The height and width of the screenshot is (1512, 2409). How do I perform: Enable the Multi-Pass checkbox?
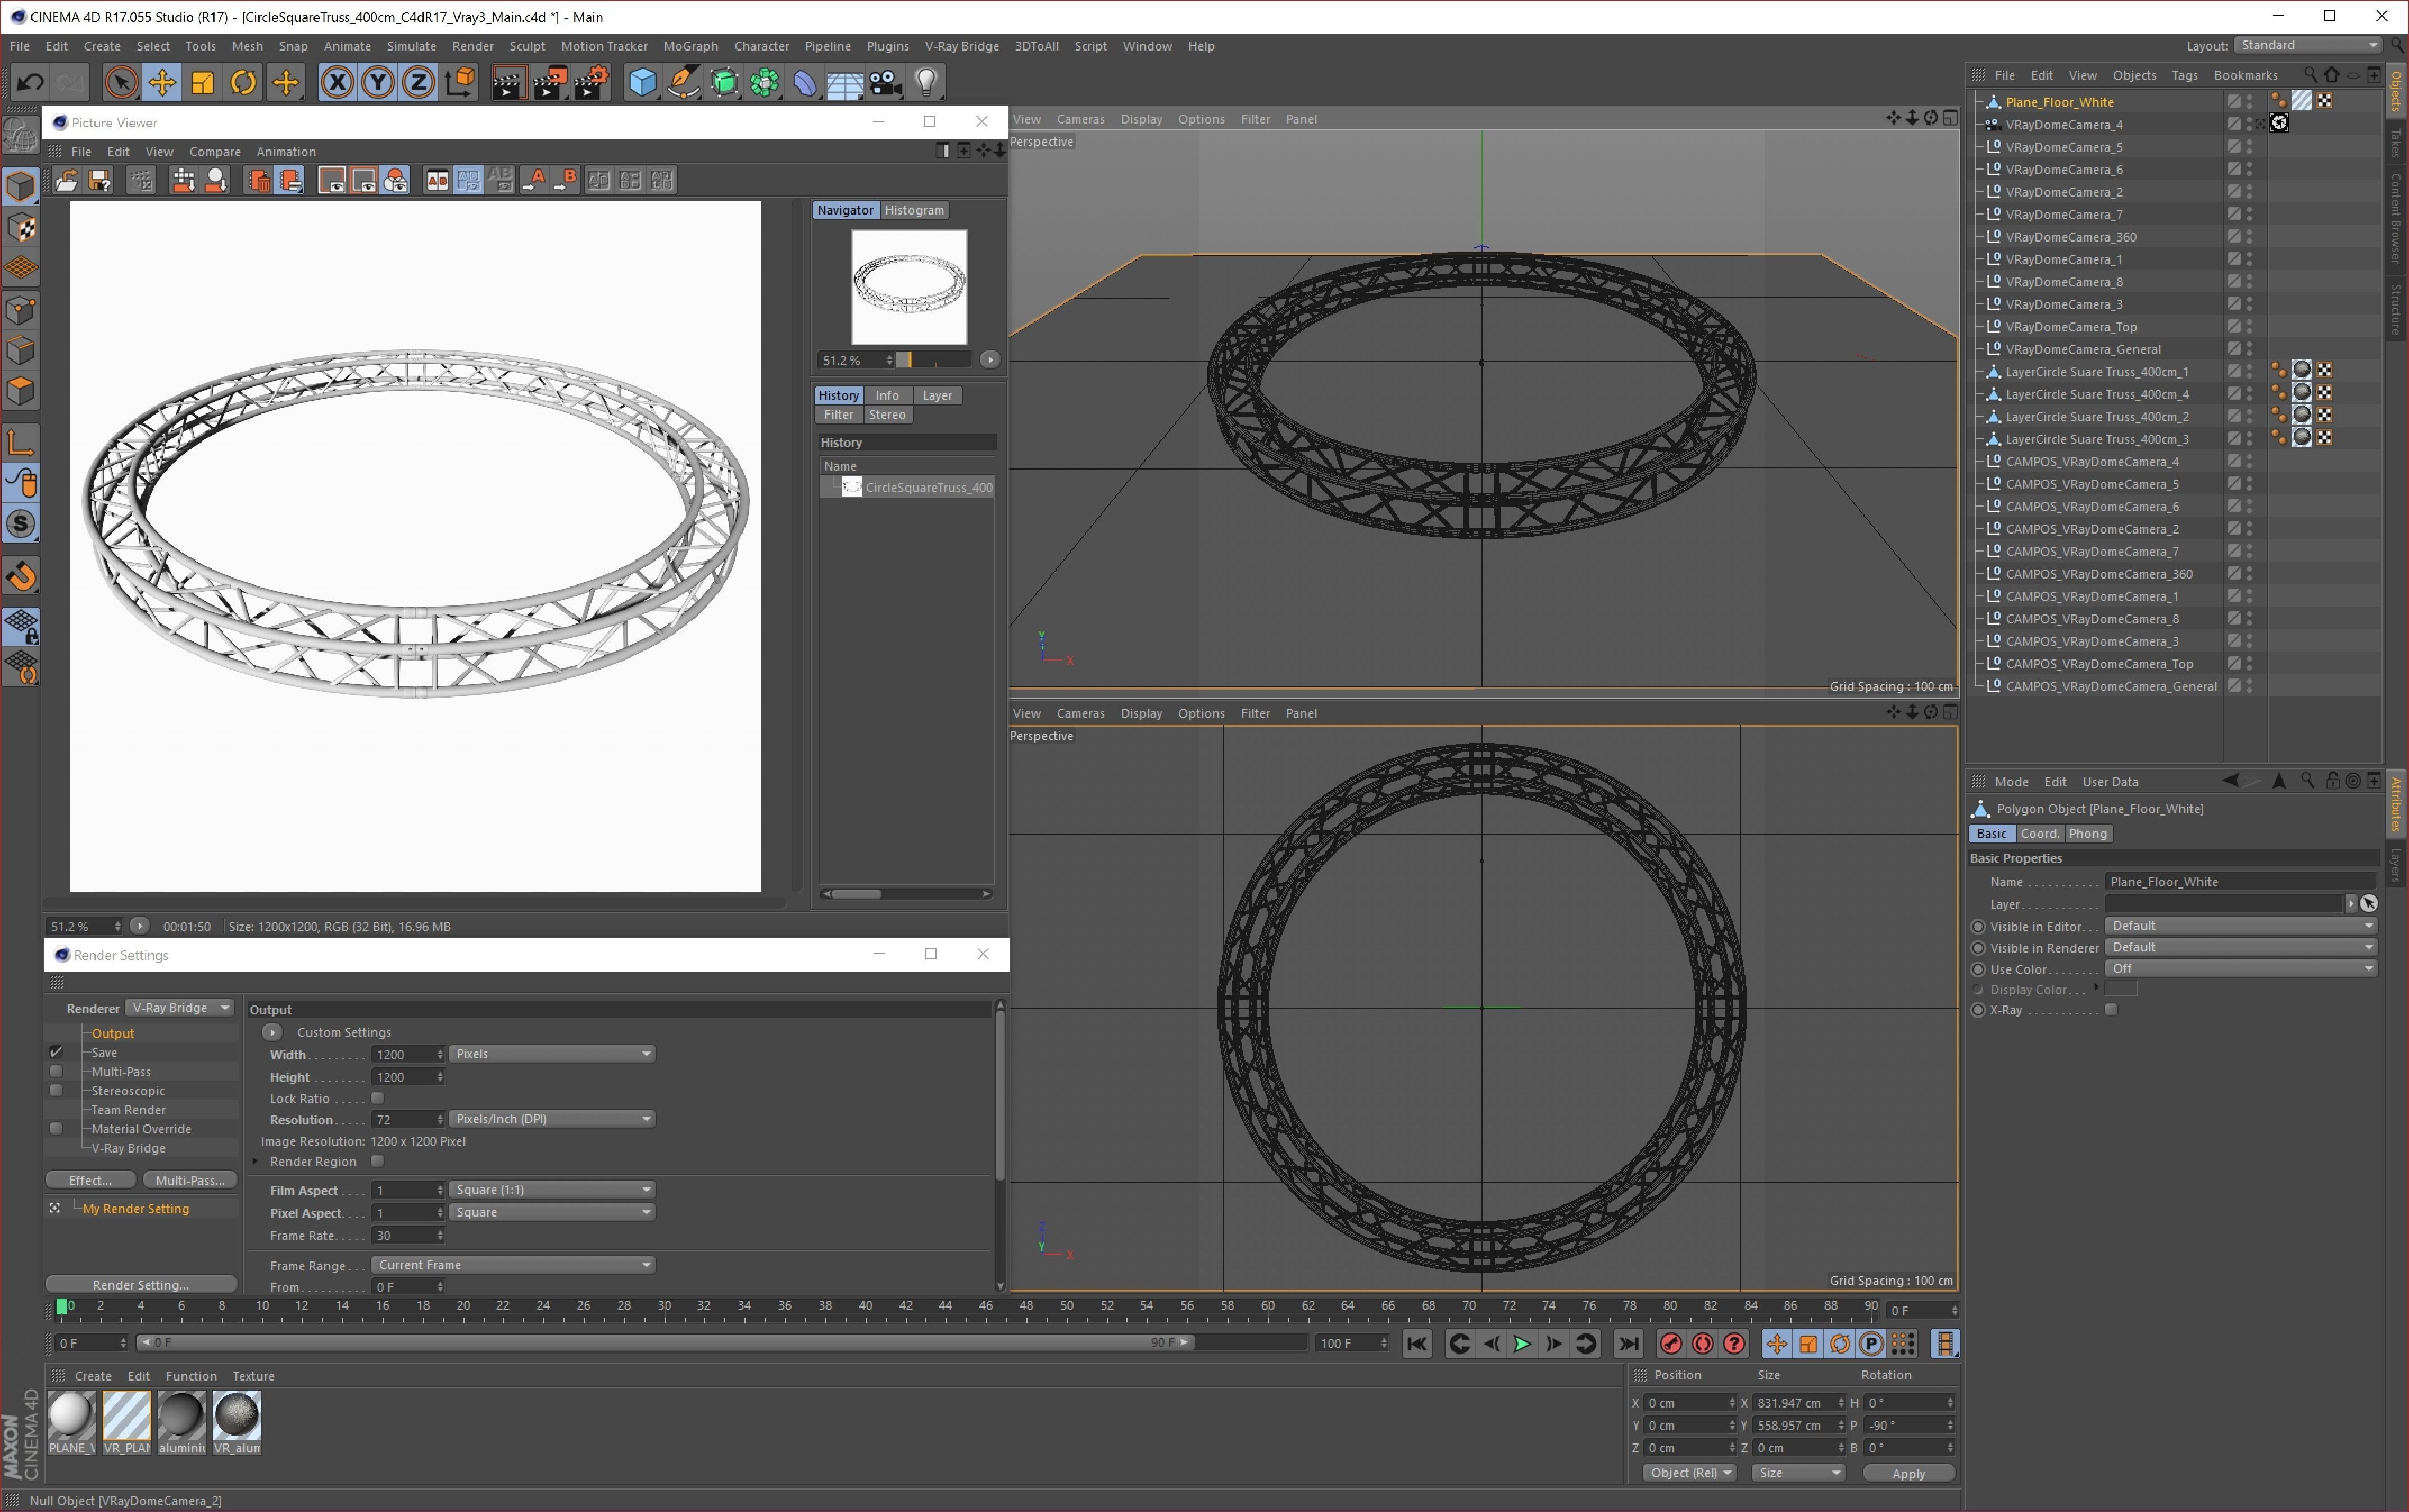click(x=56, y=1071)
